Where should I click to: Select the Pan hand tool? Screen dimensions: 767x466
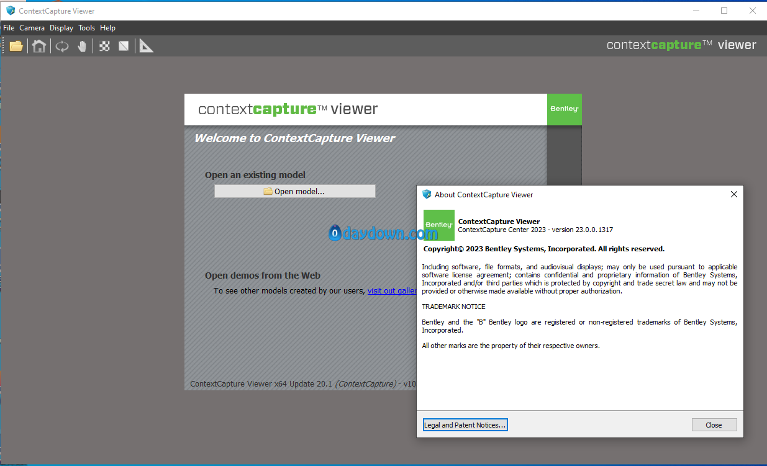click(x=82, y=46)
